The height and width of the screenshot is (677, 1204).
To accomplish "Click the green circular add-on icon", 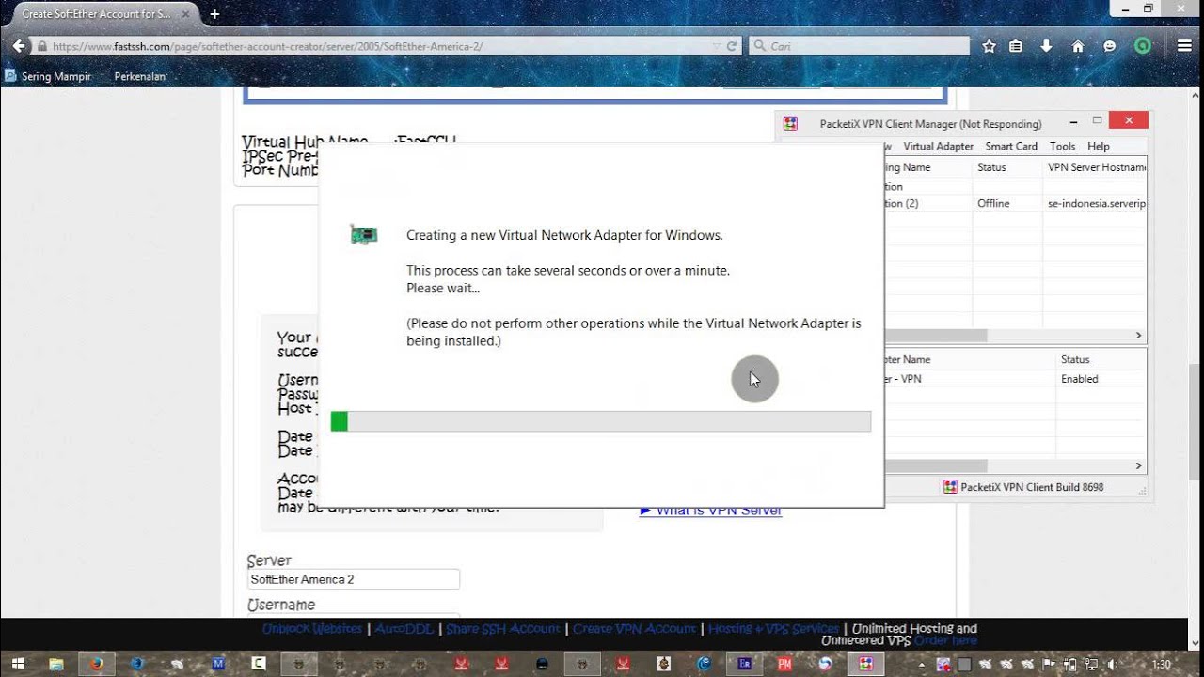I will point(1142,46).
